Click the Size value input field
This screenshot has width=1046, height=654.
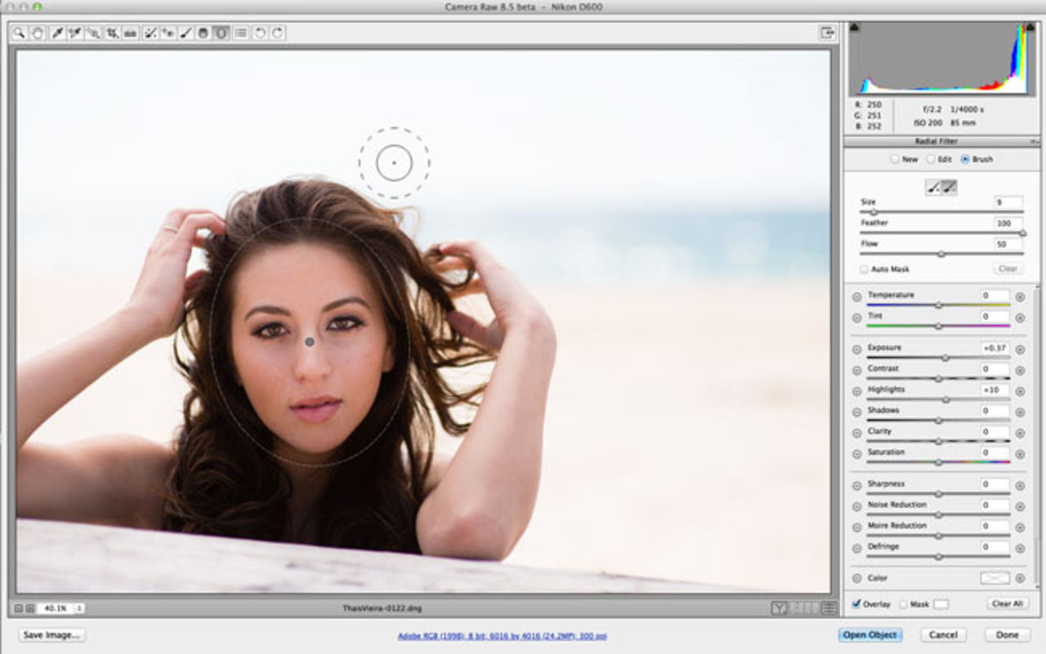point(1008,202)
